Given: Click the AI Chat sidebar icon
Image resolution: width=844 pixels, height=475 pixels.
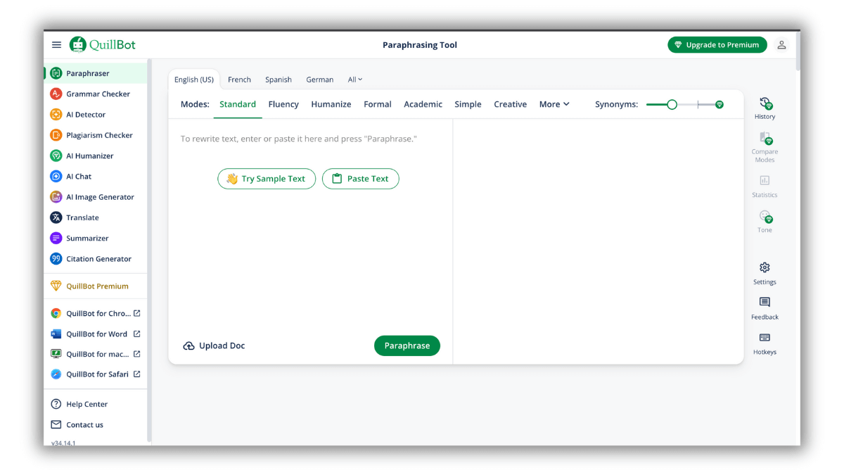Looking at the screenshot, I should (x=56, y=176).
